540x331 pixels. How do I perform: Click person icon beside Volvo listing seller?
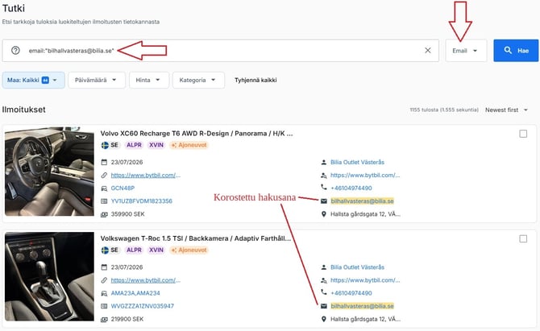[x=324, y=162]
